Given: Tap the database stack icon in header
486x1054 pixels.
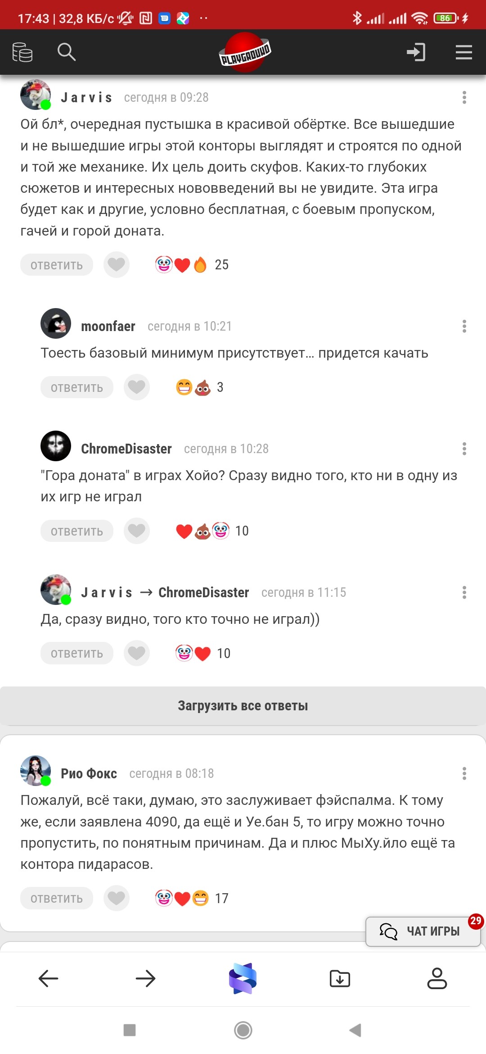Looking at the screenshot, I should pyautogui.click(x=22, y=52).
